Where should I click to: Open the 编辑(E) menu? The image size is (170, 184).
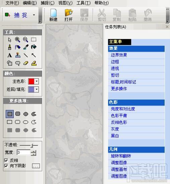tap(30, 3)
